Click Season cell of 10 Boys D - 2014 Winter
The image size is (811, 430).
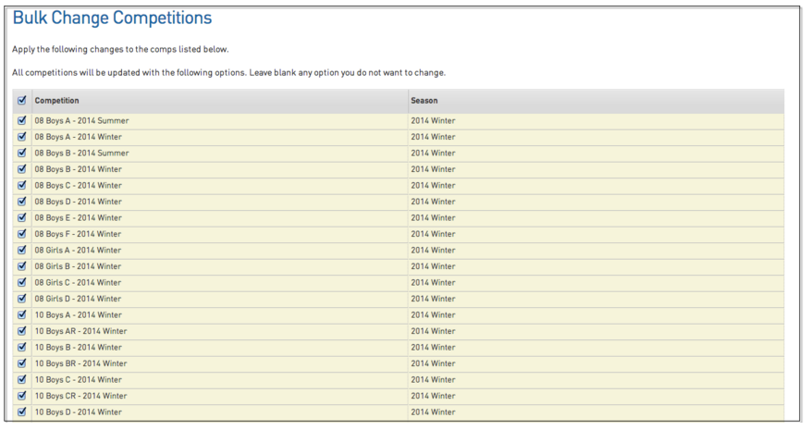point(596,412)
